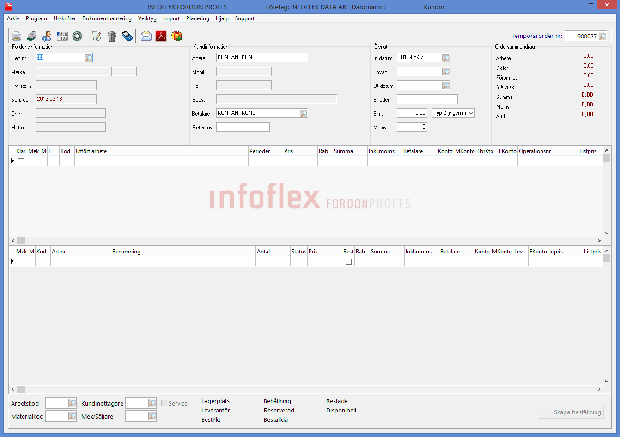Click the Antal column header
Viewport: 620px width, 437px height.
click(x=273, y=252)
